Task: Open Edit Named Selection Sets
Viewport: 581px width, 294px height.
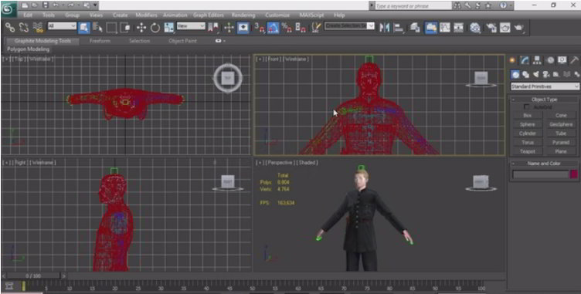Action: (x=316, y=28)
